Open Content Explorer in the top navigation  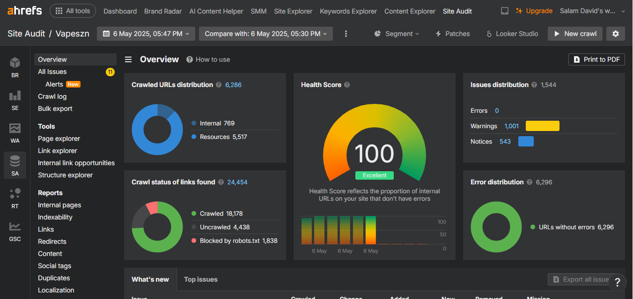pos(410,11)
